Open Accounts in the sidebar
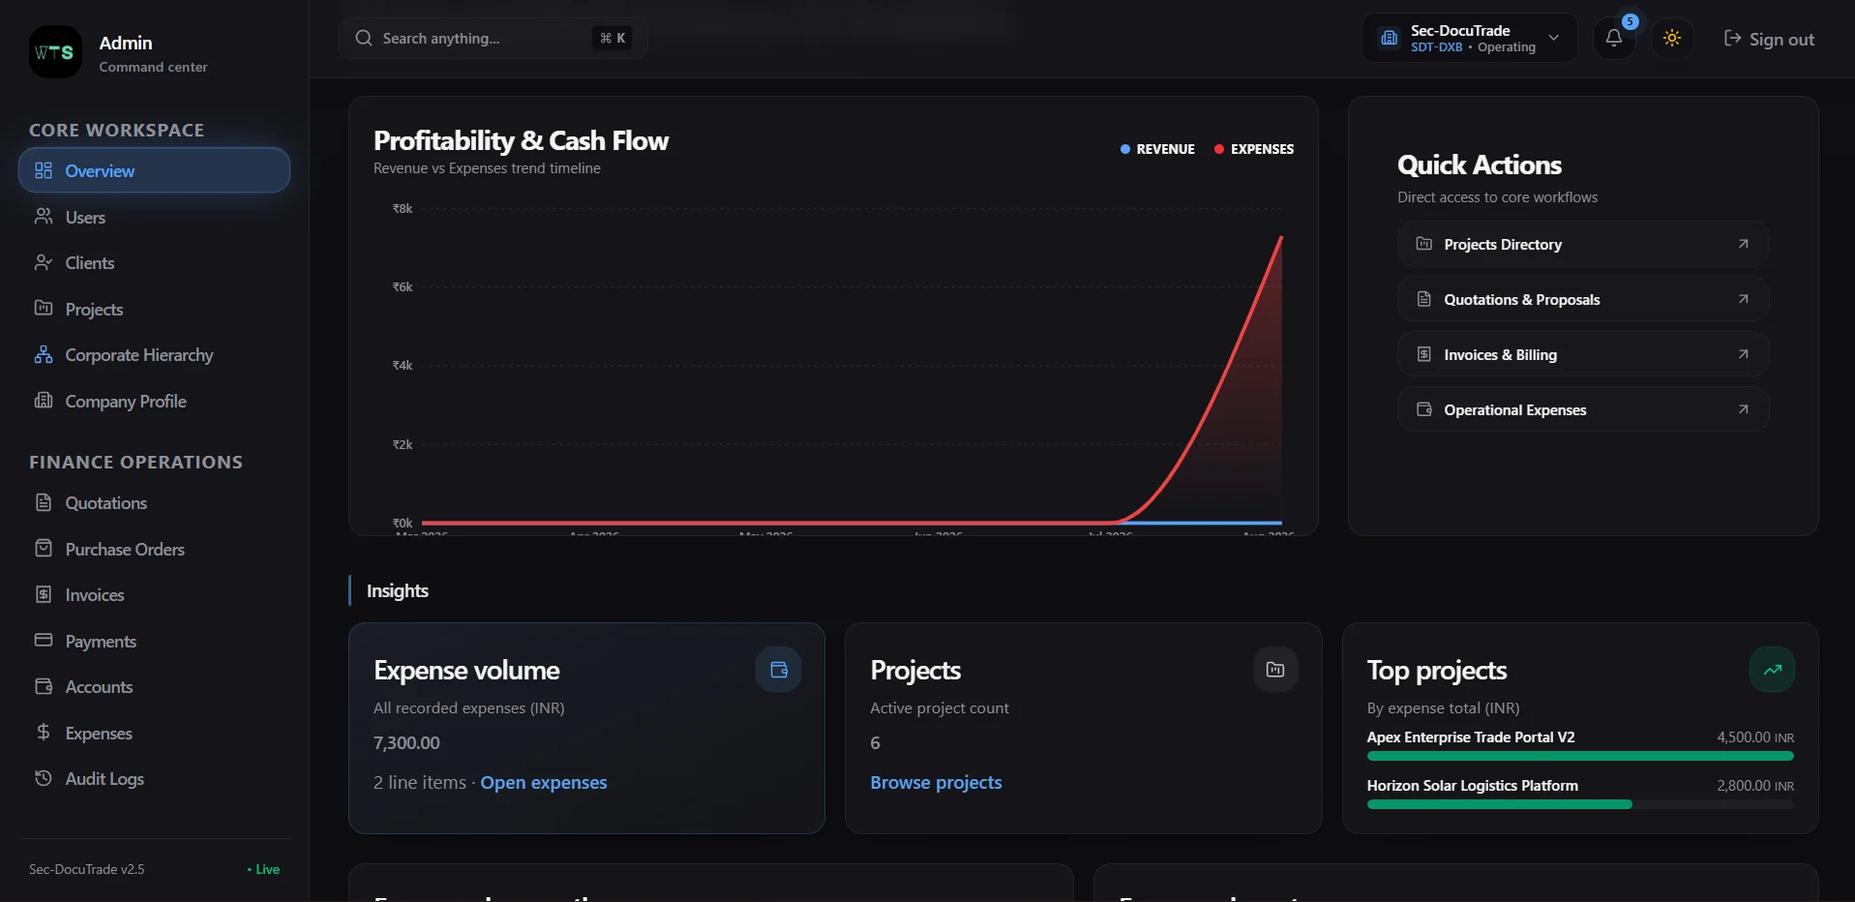The image size is (1855, 902). click(x=154, y=687)
